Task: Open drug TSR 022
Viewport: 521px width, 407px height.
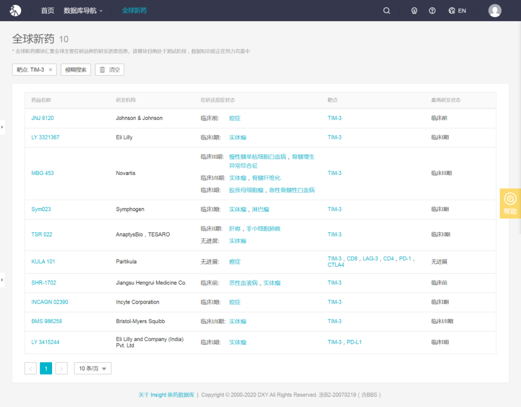Action: pos(42,234)
